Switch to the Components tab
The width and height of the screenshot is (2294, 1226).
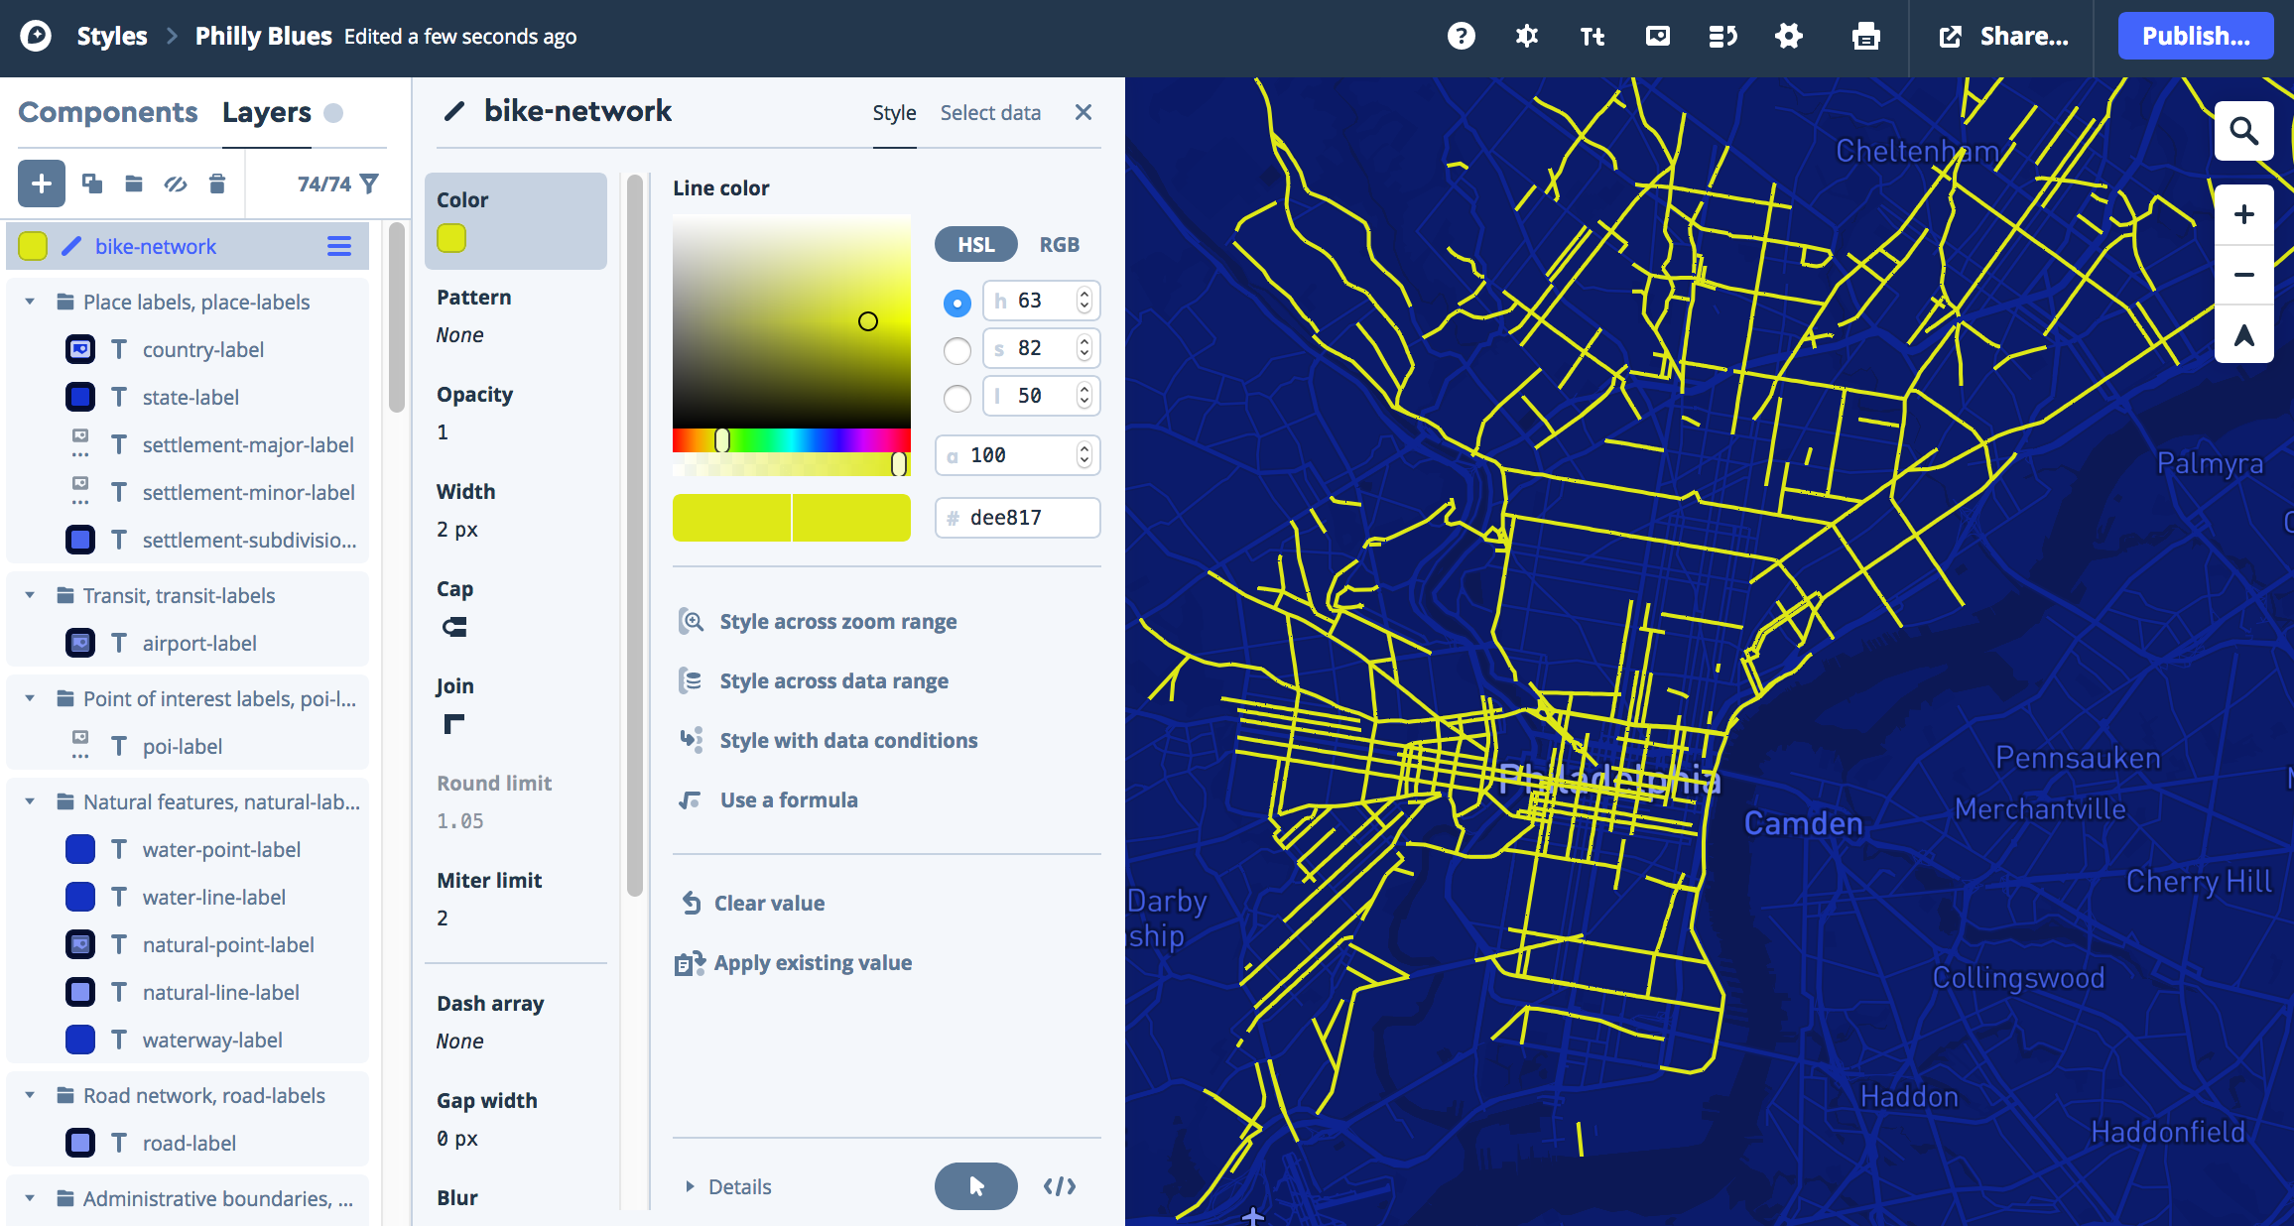(108, 113)
